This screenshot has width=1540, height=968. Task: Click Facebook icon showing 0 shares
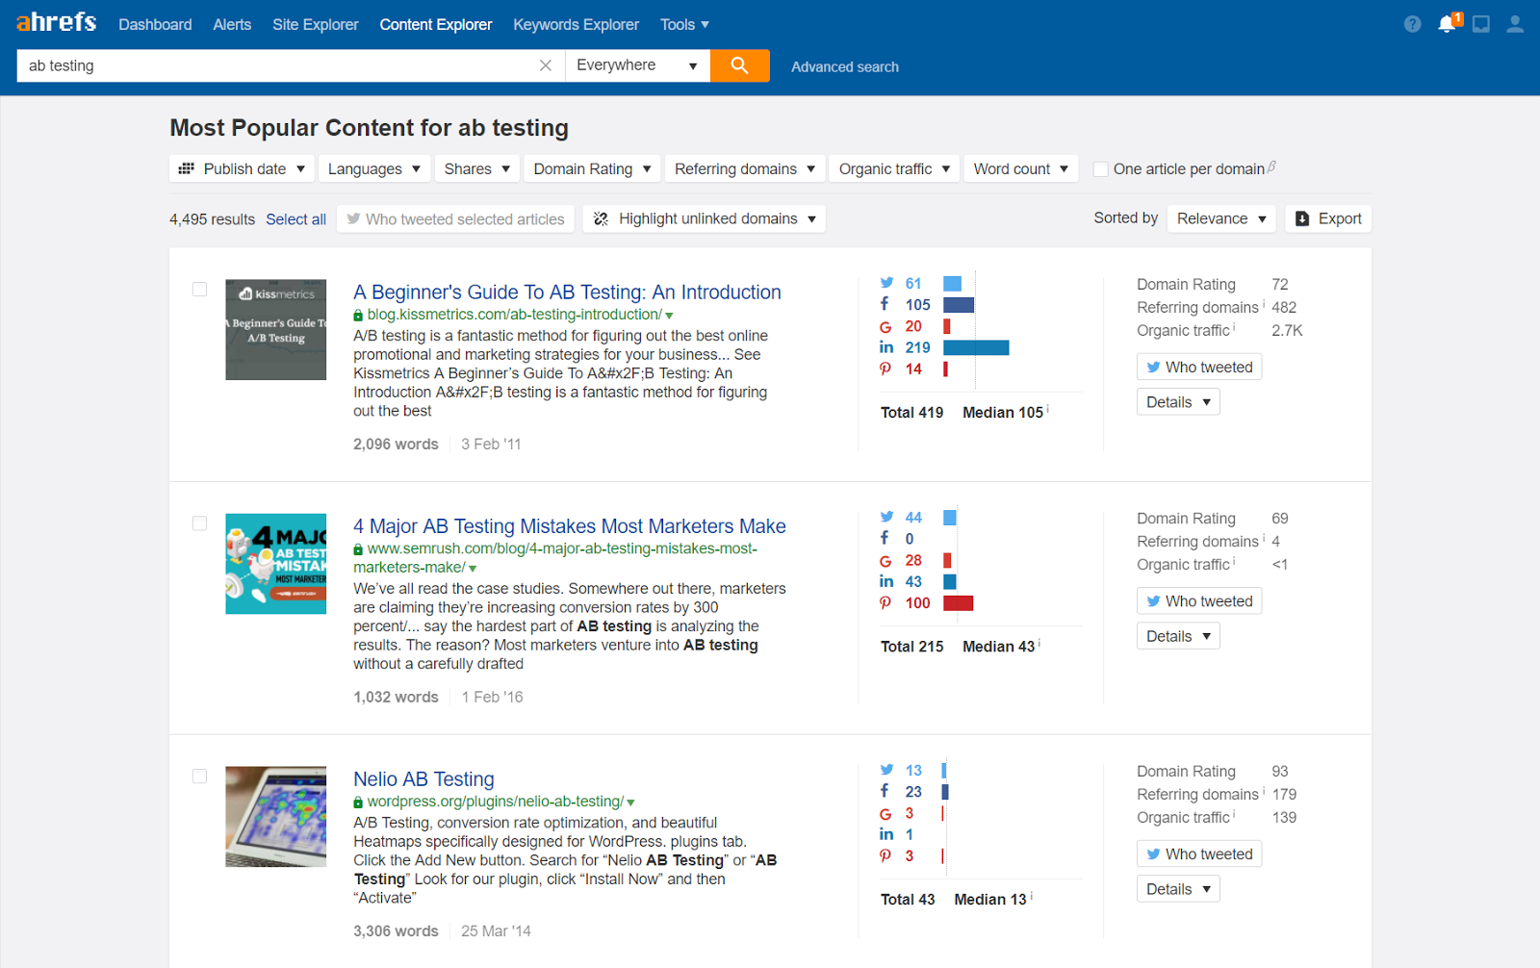tap(885, 538)
